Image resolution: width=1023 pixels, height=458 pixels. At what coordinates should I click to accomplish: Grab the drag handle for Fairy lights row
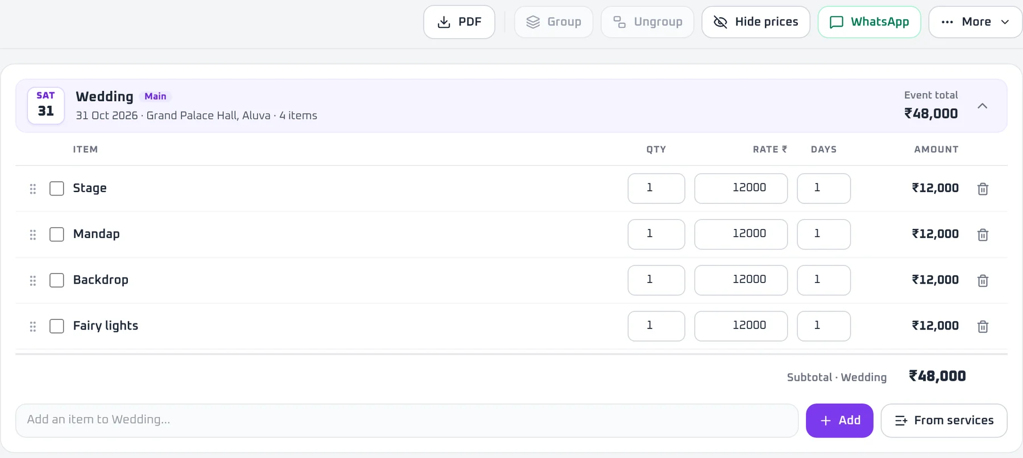coord(33,327)
